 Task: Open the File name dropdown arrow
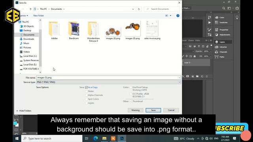coord(179,78)
